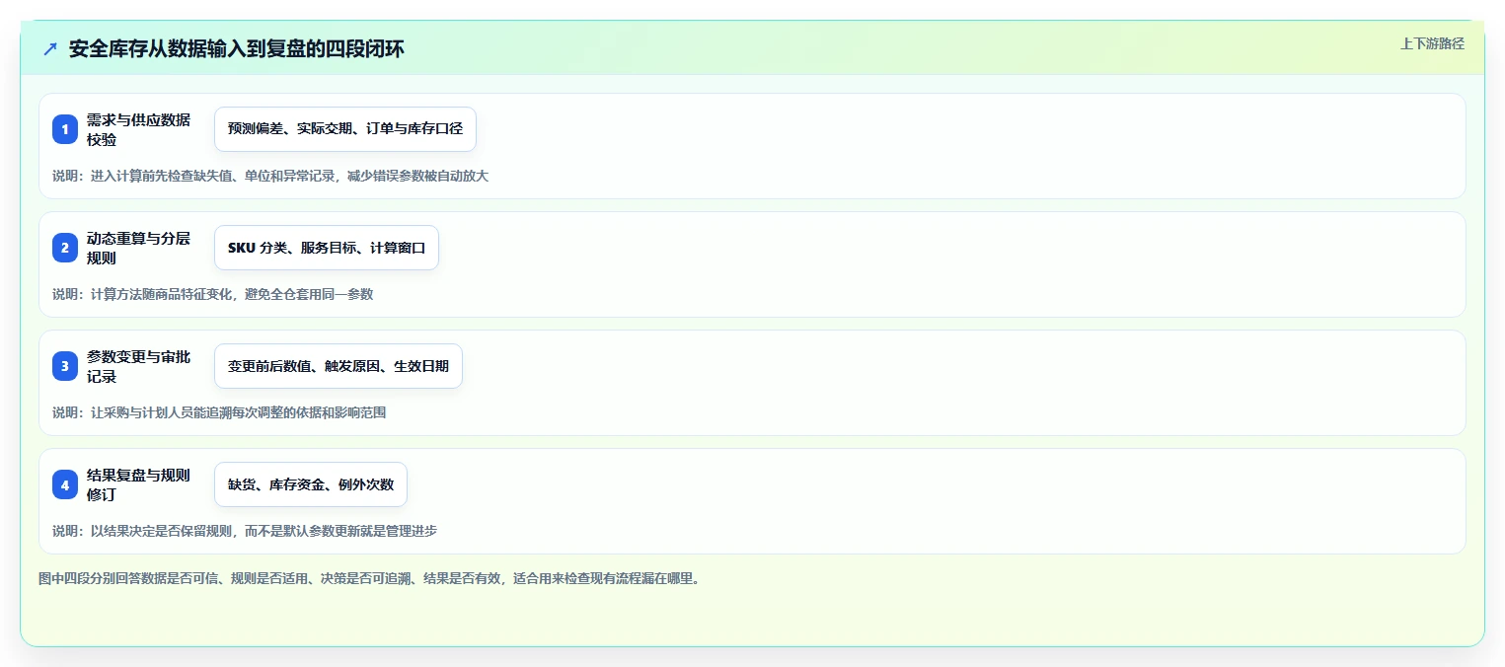Click the 动态重算与分层规则 step heading

click(x=139, y=248)
